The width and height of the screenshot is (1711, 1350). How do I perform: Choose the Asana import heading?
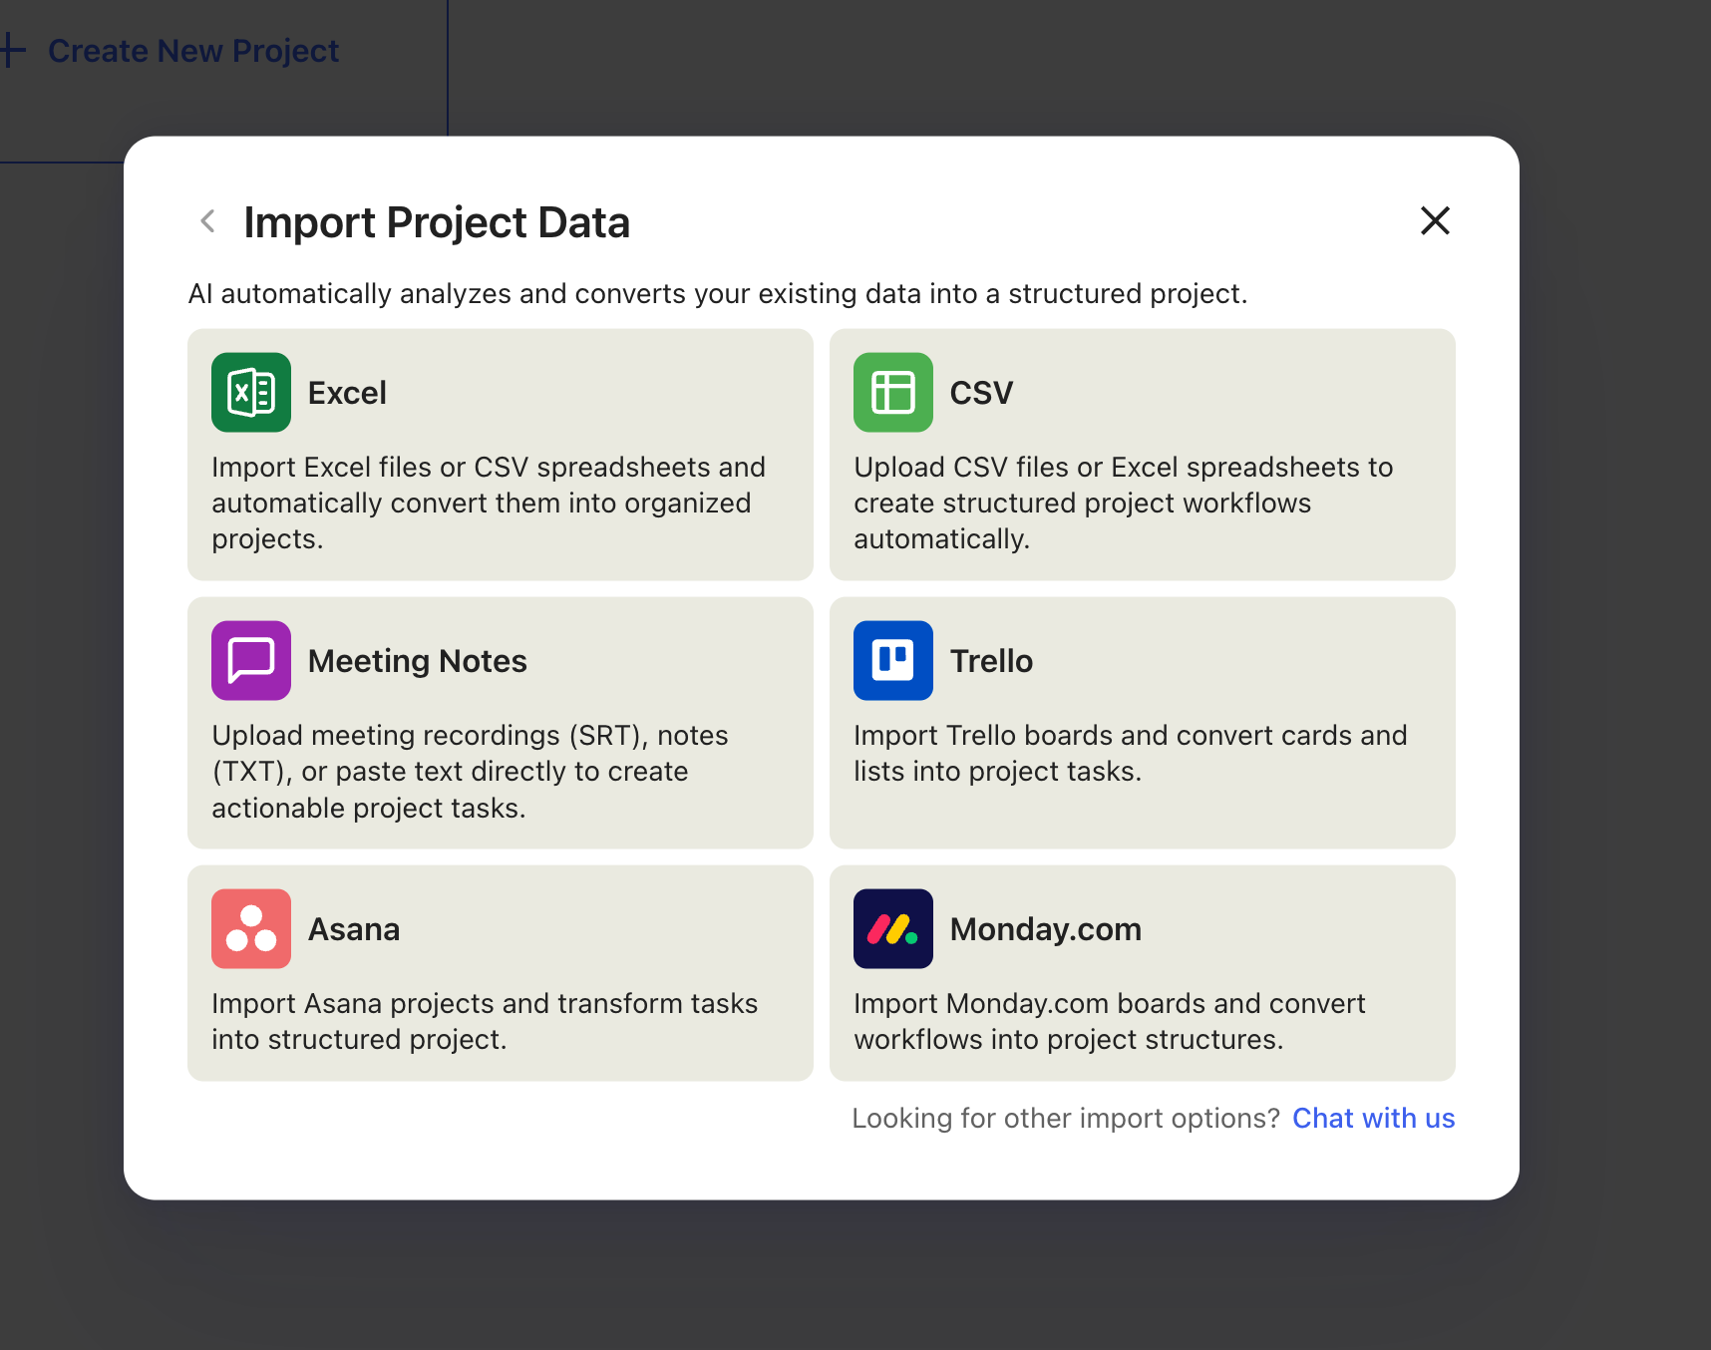354,929
